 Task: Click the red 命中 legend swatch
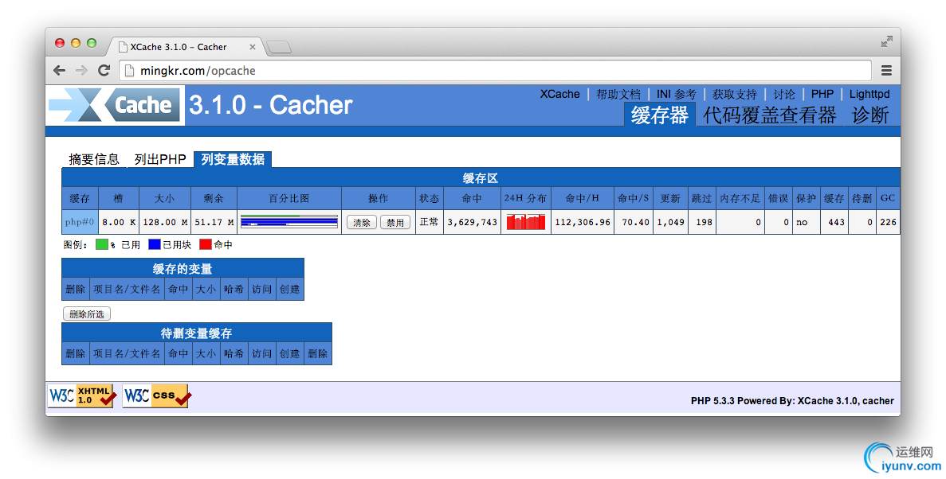[206, 244]
